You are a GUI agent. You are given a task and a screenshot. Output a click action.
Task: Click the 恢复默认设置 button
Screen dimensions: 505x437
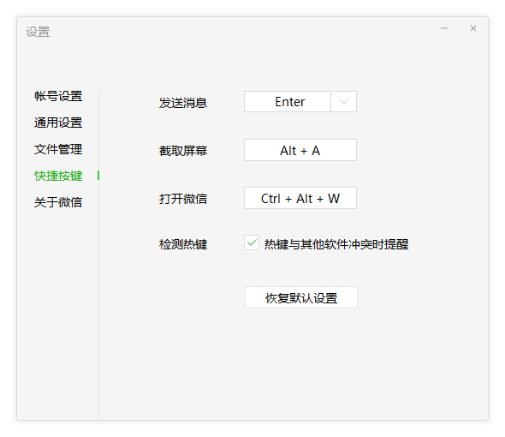[x=301, y=297]
